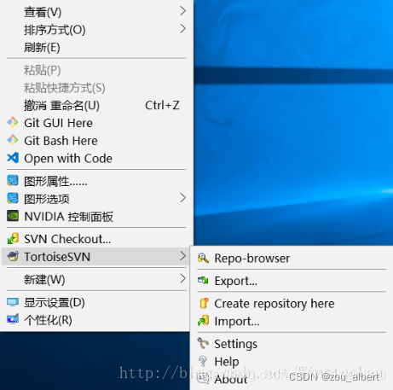
Task: Click the Repo-browser magnifier icon
Action: tap(203, 258)
